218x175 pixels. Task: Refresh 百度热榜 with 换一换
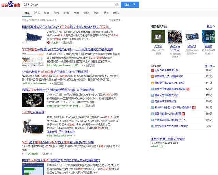[210, 66]
